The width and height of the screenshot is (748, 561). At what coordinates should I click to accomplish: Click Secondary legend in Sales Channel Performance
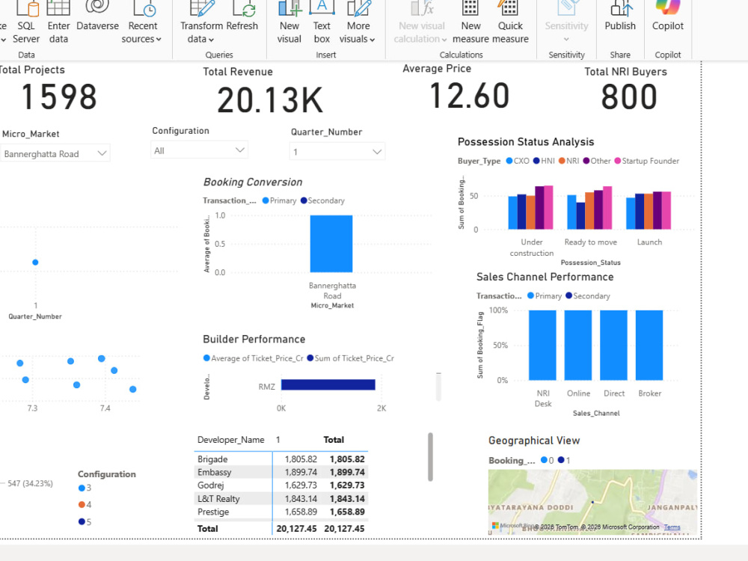pos(588,295)
